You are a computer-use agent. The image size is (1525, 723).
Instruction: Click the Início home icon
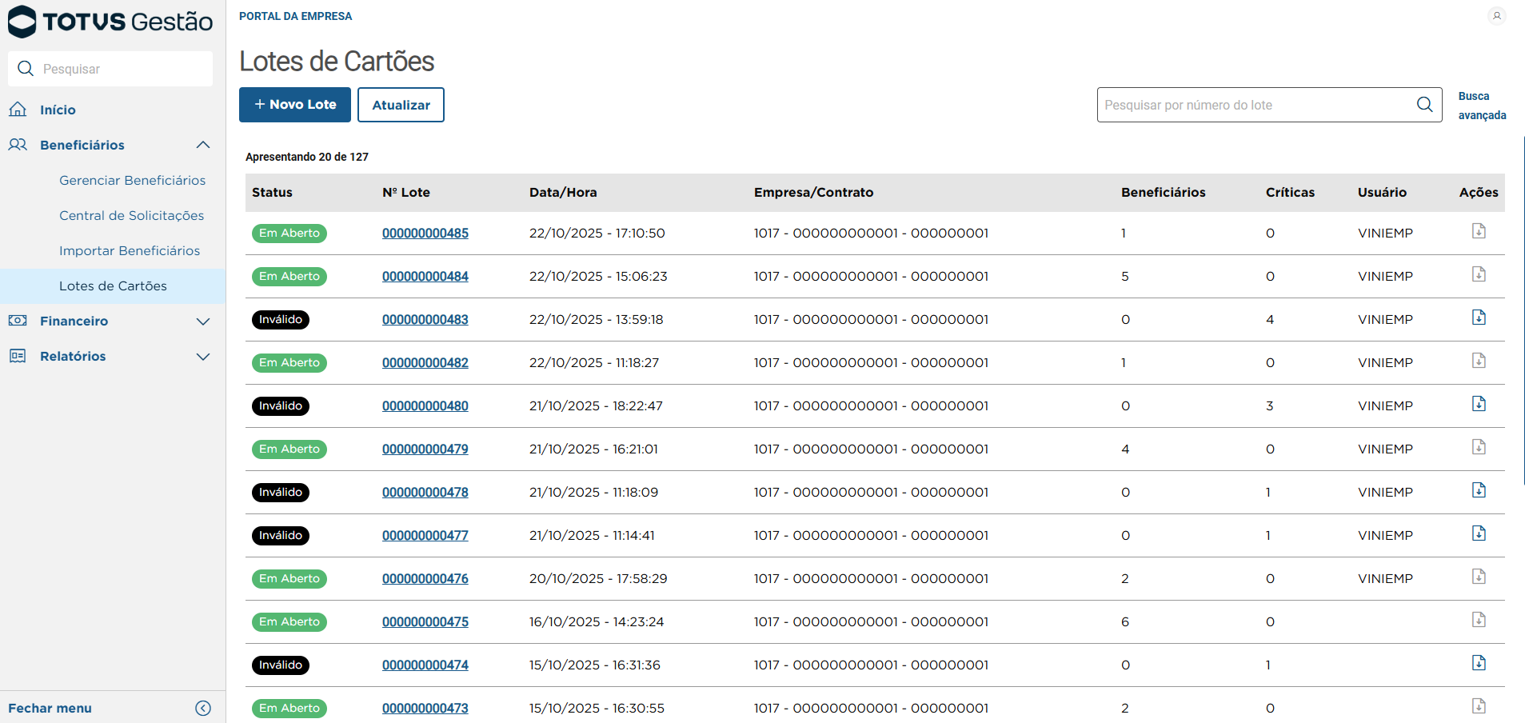(18, 110)
